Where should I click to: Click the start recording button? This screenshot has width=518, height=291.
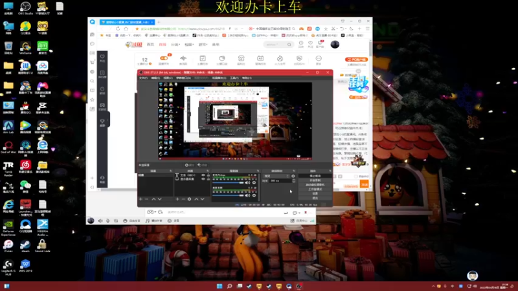coord(315,180)
